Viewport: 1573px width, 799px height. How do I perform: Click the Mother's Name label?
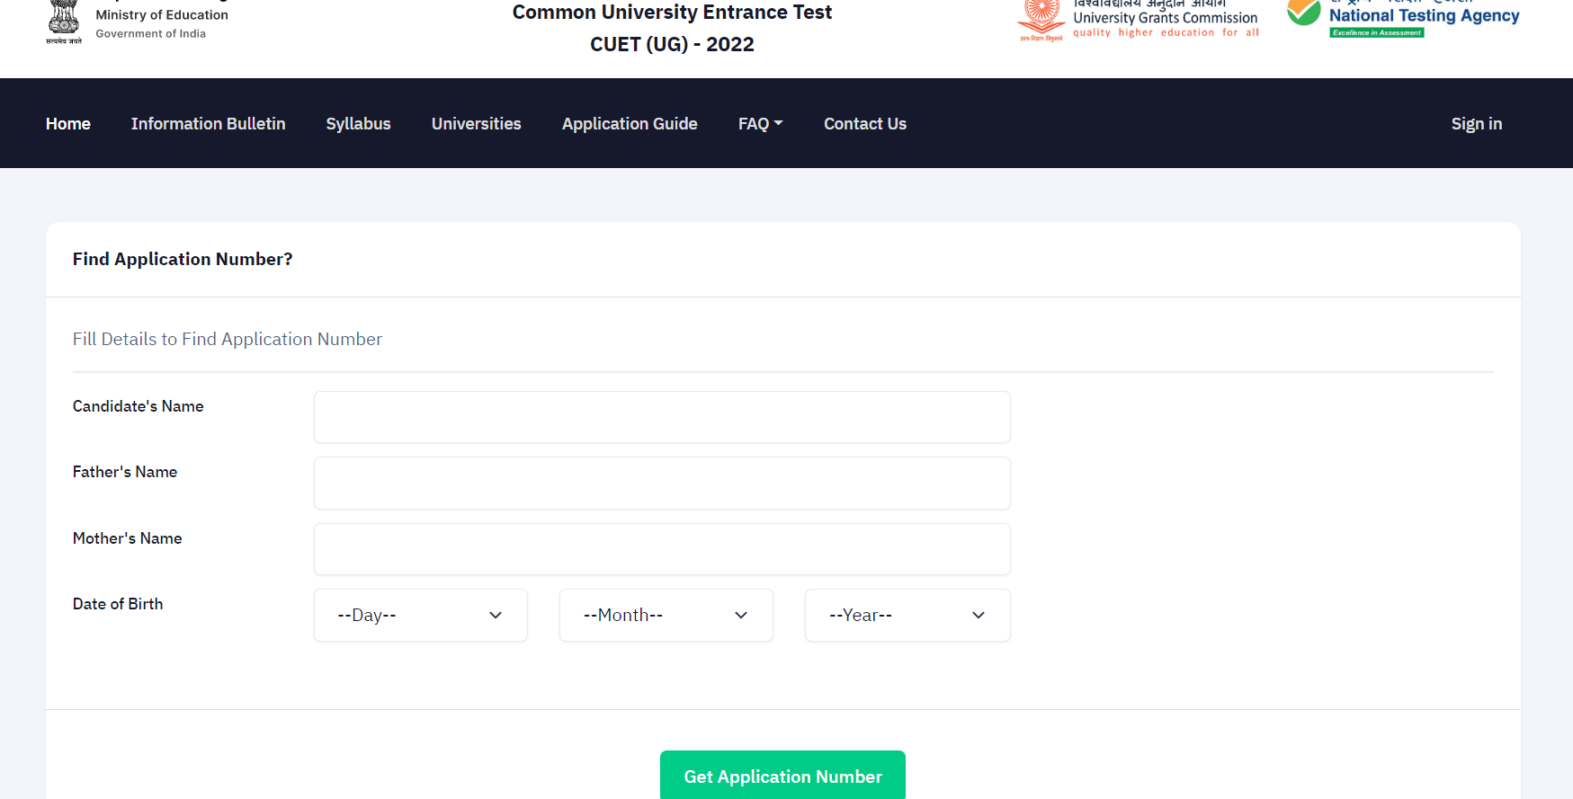(x=128, y=538)
